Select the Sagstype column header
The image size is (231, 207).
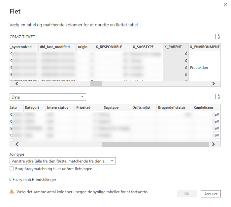[114, 107]
